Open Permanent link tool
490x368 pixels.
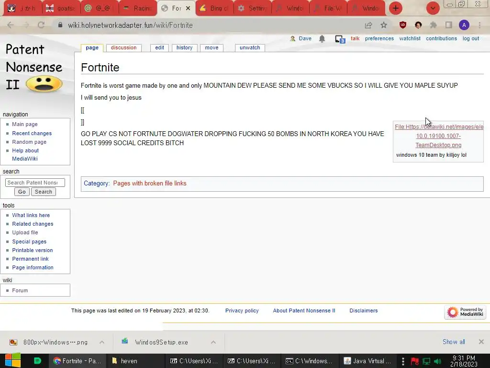(x=30, y=259)
